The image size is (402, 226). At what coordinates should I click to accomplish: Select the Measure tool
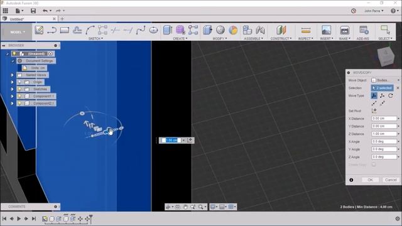[x=306, y=31]
